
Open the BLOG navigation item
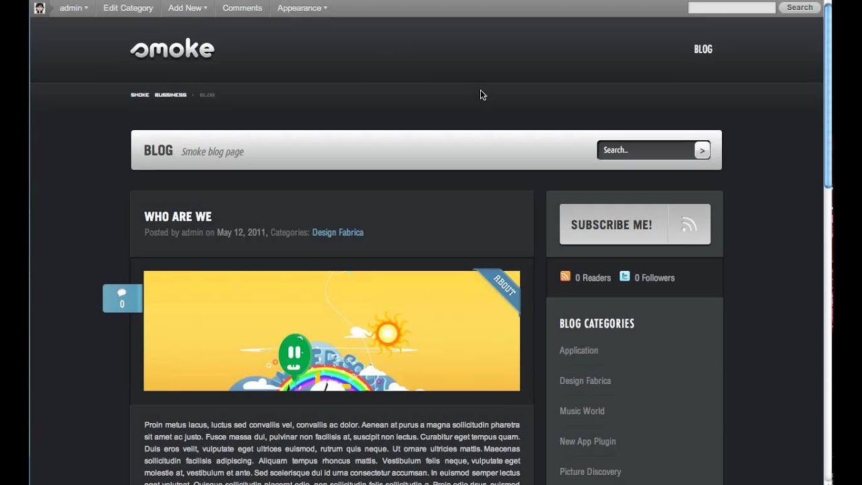[x=703, y=49]
